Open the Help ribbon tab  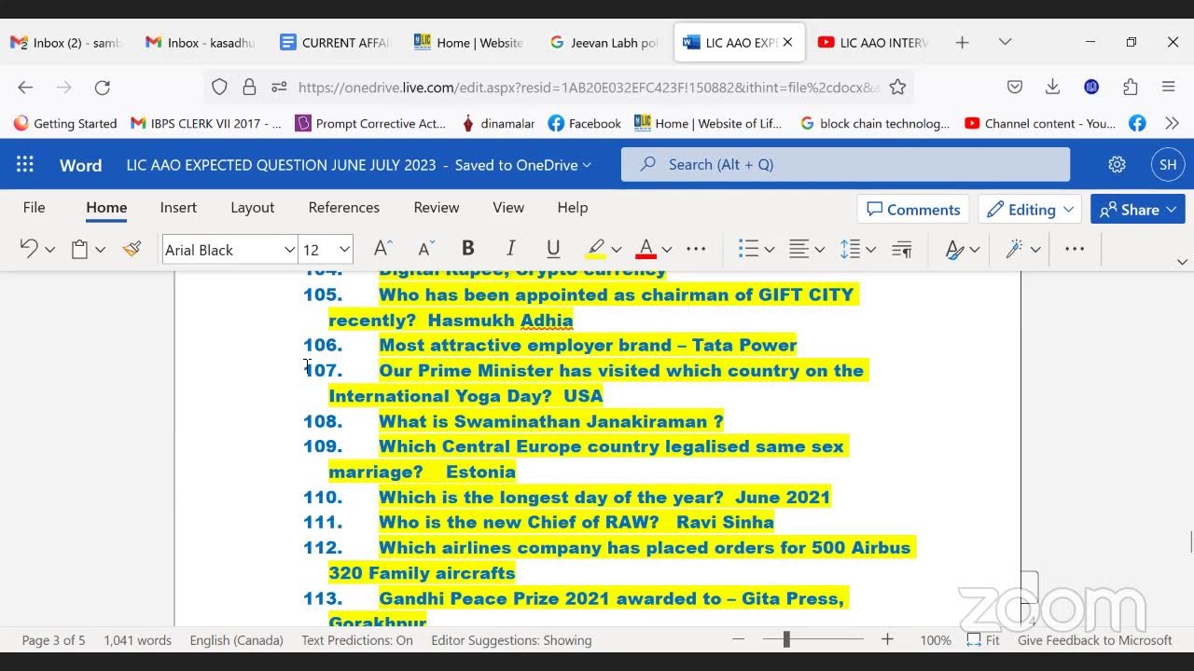pyautogui.click(x=573, y=207)
